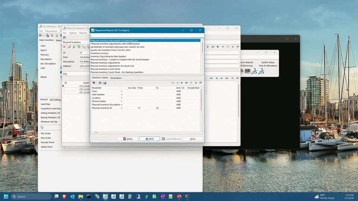
Task: Click the cancel edit X in criteria navigator
Action: point(196,83)
